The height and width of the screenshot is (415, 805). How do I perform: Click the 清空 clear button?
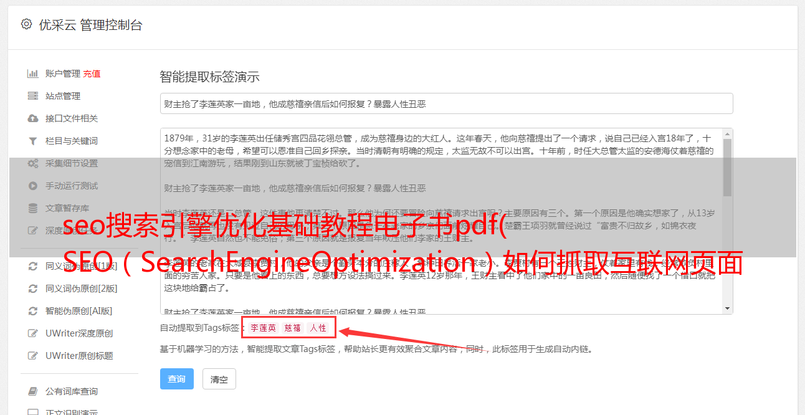[219, 379]
